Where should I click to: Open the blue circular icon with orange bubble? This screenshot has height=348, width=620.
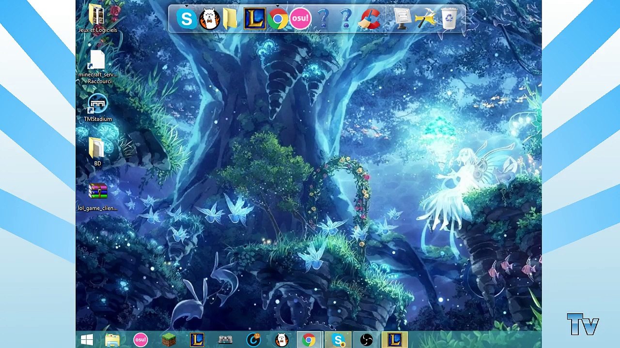[253, 340]
